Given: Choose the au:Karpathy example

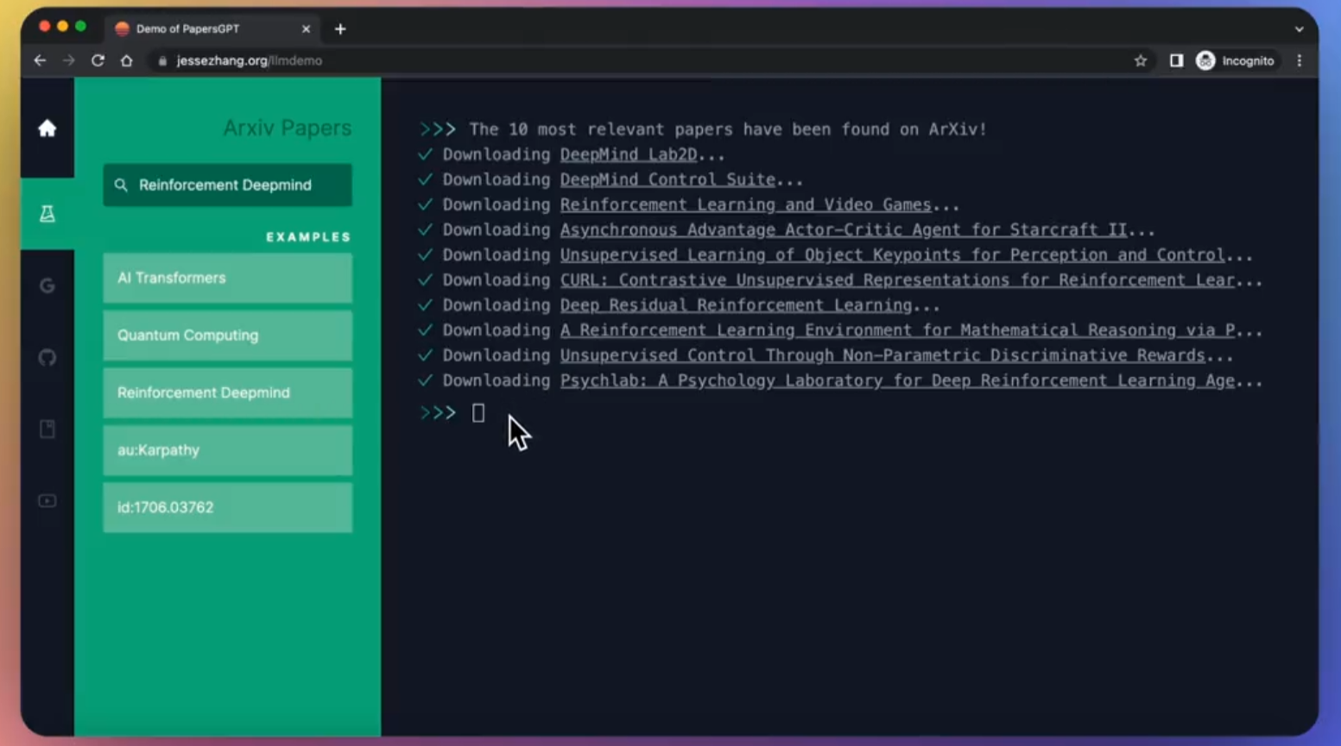Looking at the screenshot, I should point(228,450).
